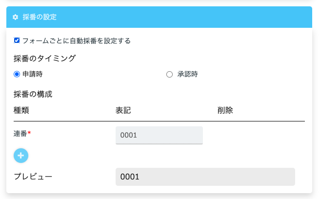Toggle the フォームごとに自動採番を設定する checkbox
The image size is (320, 199).
[x=17, y=40]
